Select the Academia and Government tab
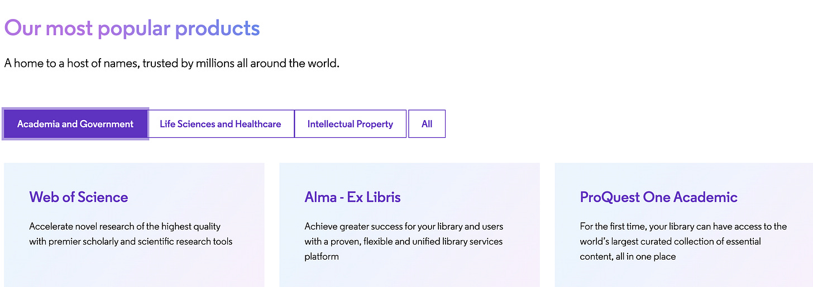This screenshot has width=813, height=287. click(75, 124)
